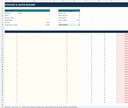This screenshot has width=128, height=108.
Task: Expand the column D dropdown in row 43
Action: click(67, 102)
